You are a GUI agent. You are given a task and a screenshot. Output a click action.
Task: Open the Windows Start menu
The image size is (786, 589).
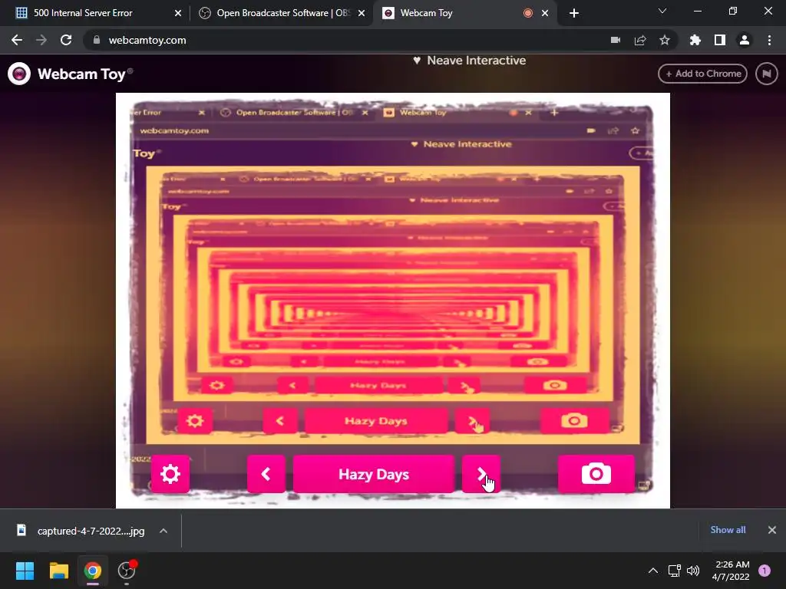[x=25, y=571]
